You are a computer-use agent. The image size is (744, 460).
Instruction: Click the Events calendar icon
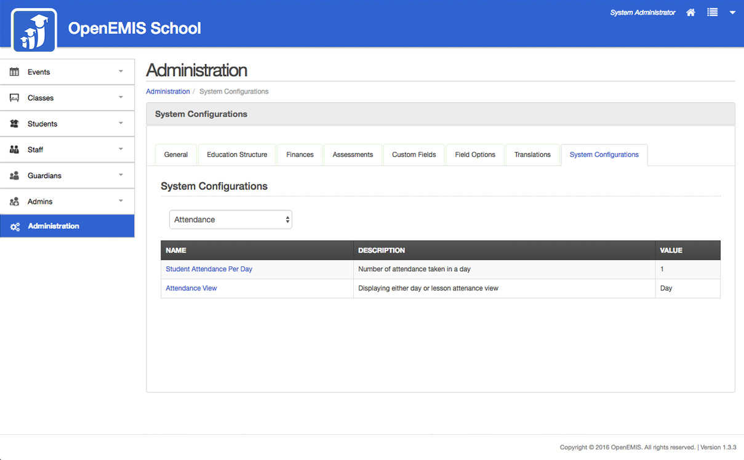tap(14, 72)
